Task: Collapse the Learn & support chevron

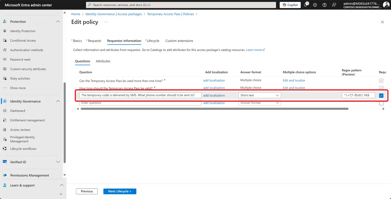Action: tap(62, 185)
